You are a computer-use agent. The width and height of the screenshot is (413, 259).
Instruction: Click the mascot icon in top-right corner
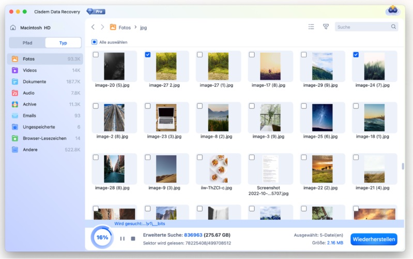(x=393, y=11)
